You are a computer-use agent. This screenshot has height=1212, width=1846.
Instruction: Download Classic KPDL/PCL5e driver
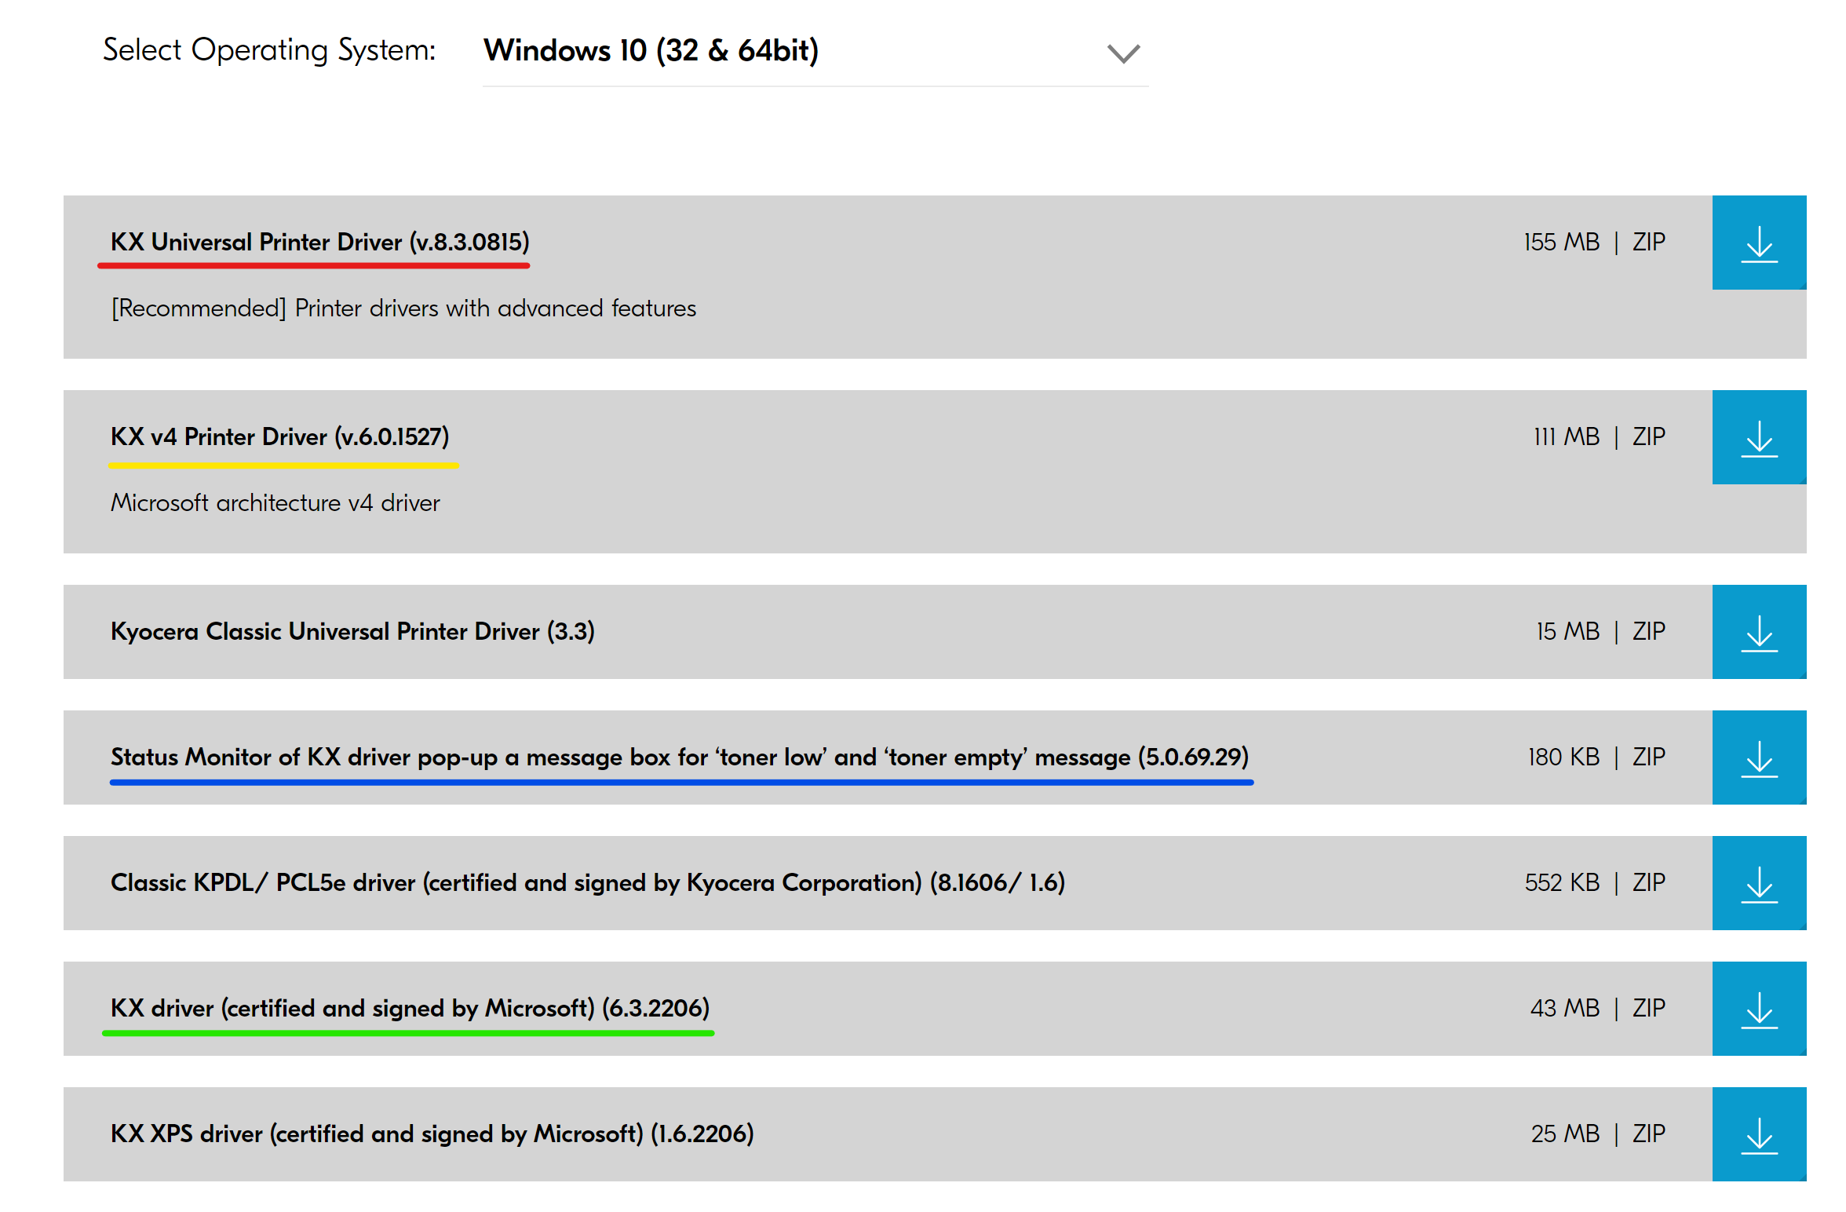[x=1758, y=883]
